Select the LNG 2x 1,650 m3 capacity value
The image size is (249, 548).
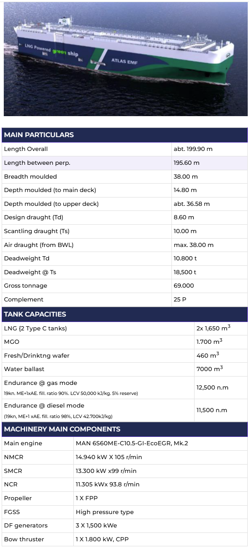pyautogui.click(x=213, y=328)
